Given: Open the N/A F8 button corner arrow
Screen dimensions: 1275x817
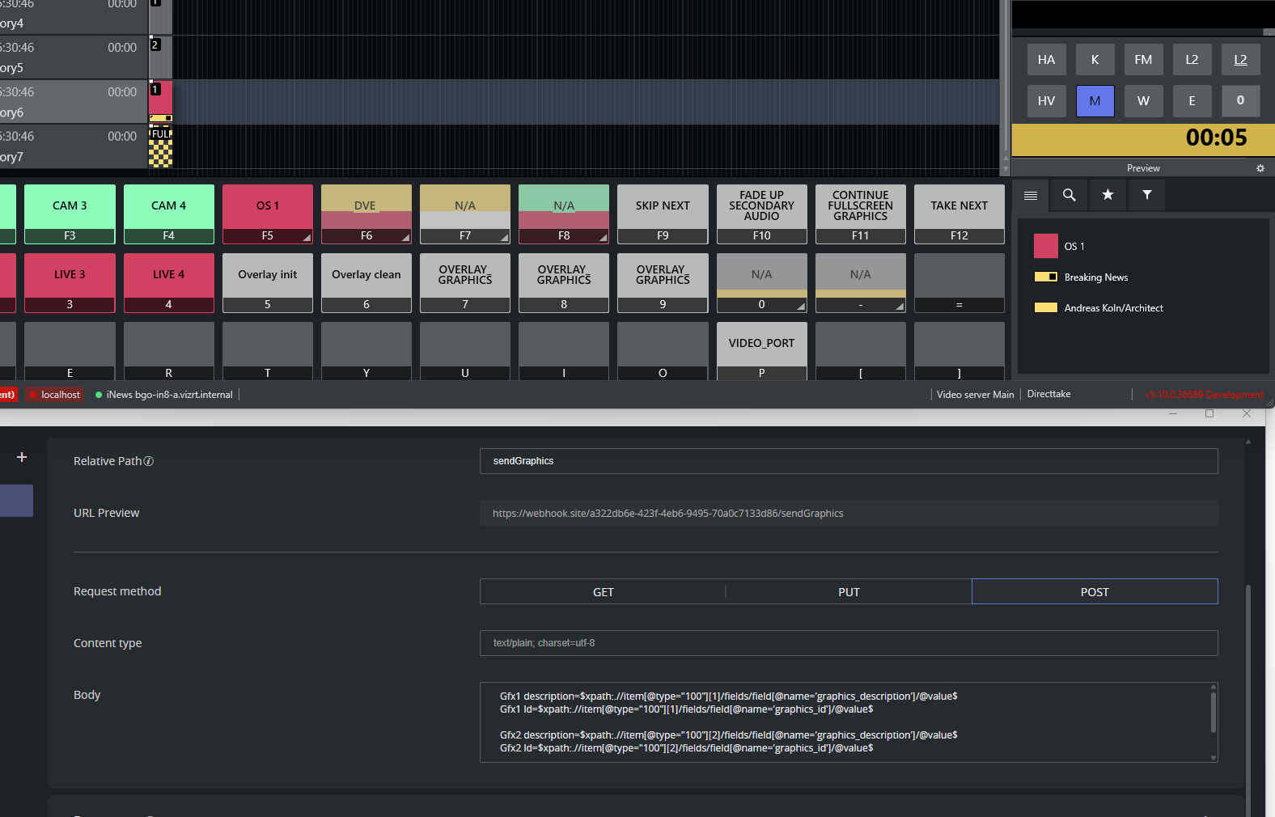Looking at the screenshot, I should [x=603, y=238].
